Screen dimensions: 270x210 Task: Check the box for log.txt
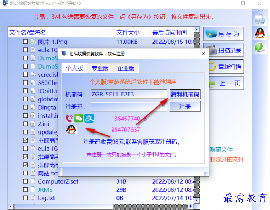click(x=26, y=198)
